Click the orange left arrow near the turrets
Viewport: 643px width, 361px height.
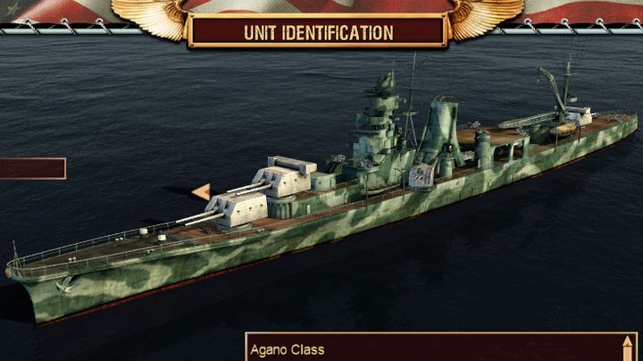point(202,191)
